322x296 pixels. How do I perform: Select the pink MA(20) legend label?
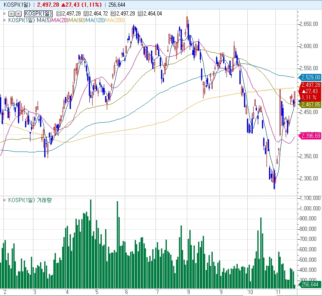click(x=59, y=20)
